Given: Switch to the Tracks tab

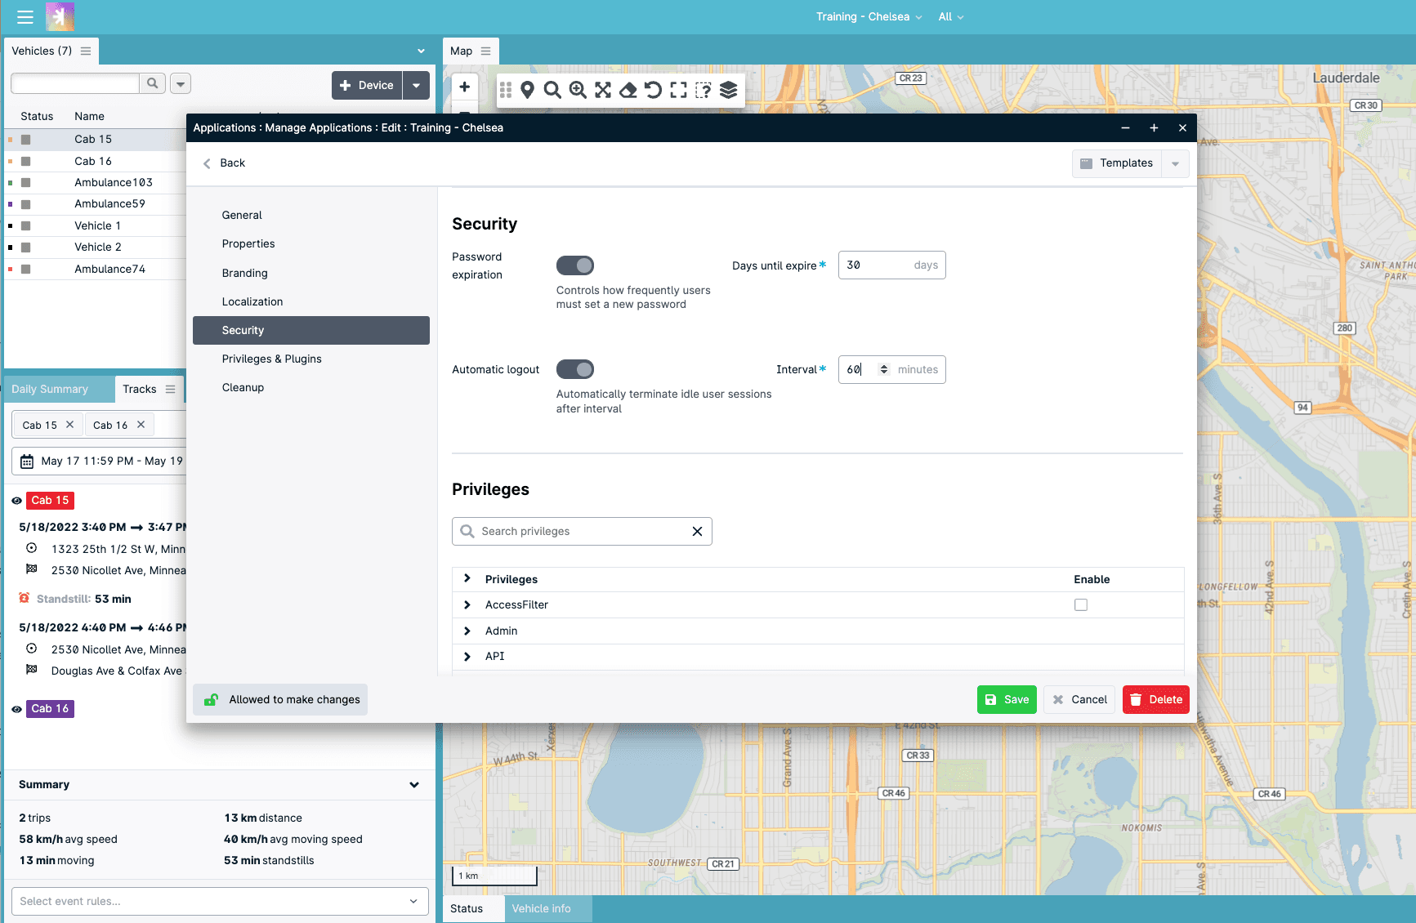Looking at the screenshot, I should pyautogui.click(x=139, y=388).
